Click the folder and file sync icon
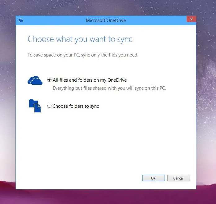Image resolution: width=216 pixels, height=204 pixels. pos(35,106)
